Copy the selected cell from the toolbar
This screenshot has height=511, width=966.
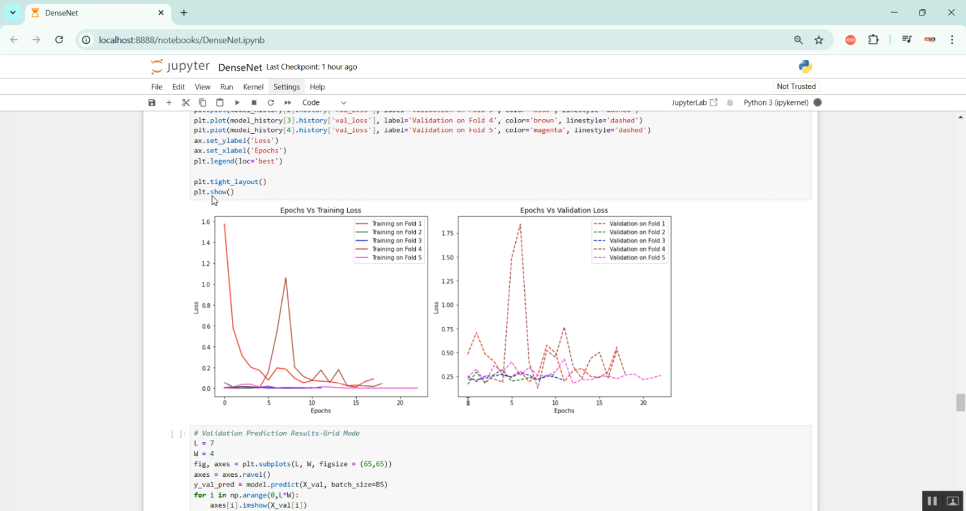[x=202, y=103]
